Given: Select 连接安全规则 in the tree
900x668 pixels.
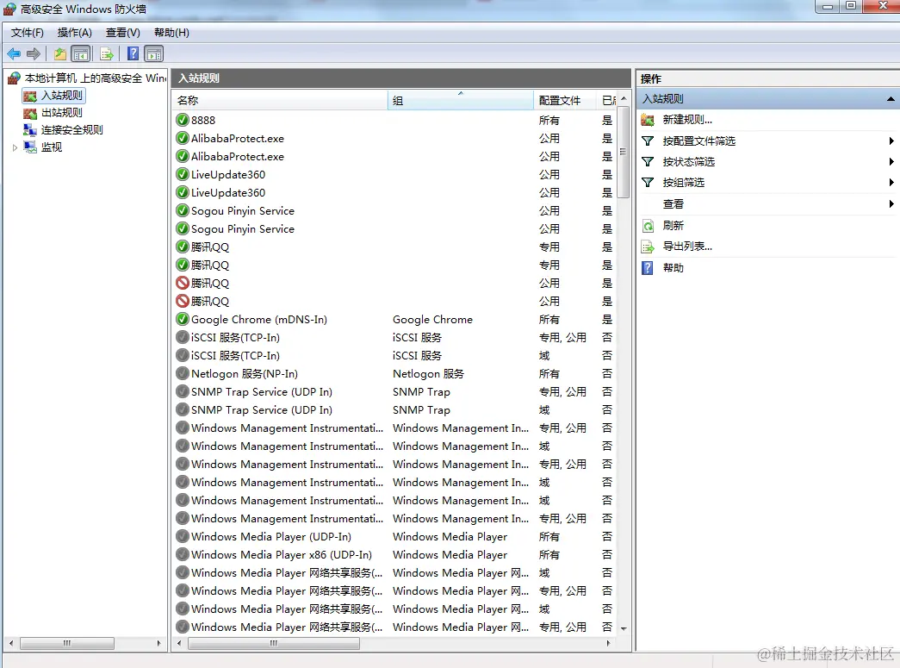Looking at the screenshot, I should [72, 130].
